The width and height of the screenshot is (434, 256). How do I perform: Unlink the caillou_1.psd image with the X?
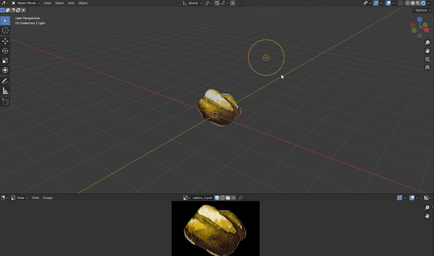234,198
